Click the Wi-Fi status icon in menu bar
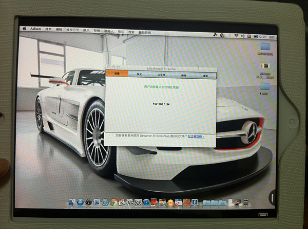 pos(236,36)
